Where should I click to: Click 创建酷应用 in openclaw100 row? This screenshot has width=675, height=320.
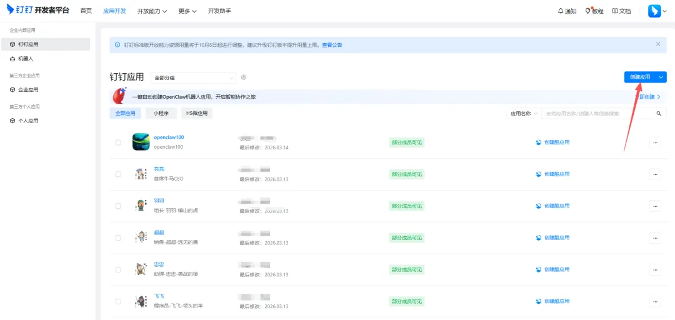click(552, 142)
